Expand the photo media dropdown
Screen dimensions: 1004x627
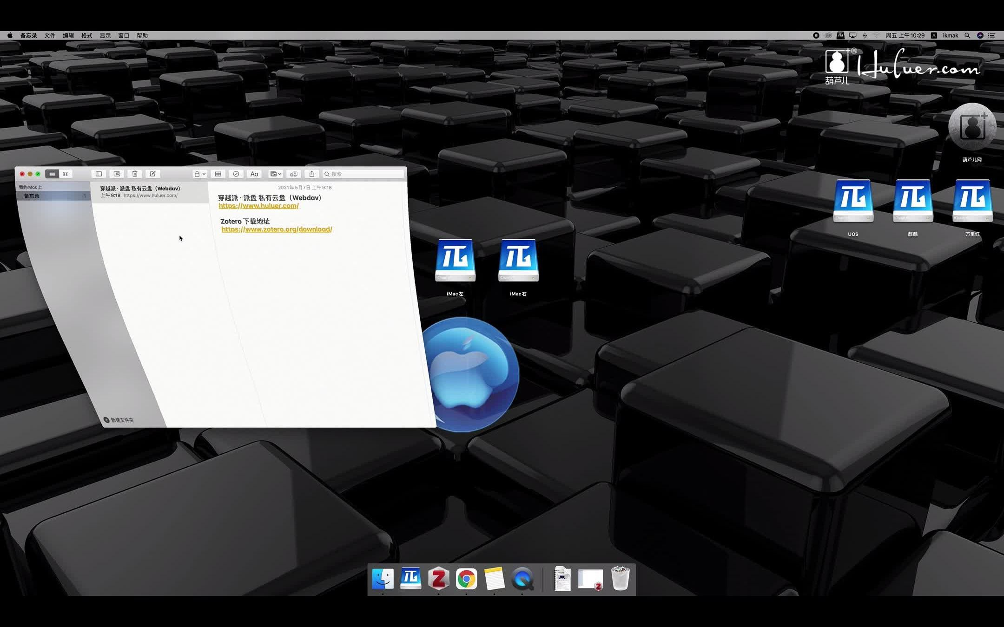pos(276,174)
